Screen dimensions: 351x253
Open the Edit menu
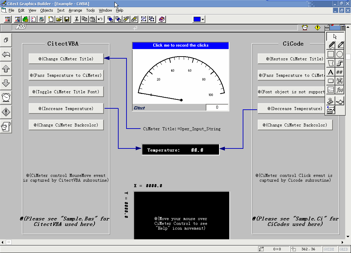(21, 10)
